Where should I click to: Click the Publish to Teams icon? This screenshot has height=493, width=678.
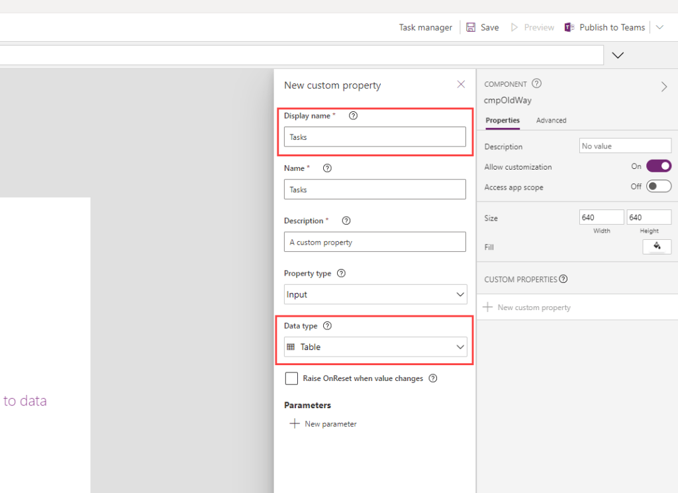(569, 27)
